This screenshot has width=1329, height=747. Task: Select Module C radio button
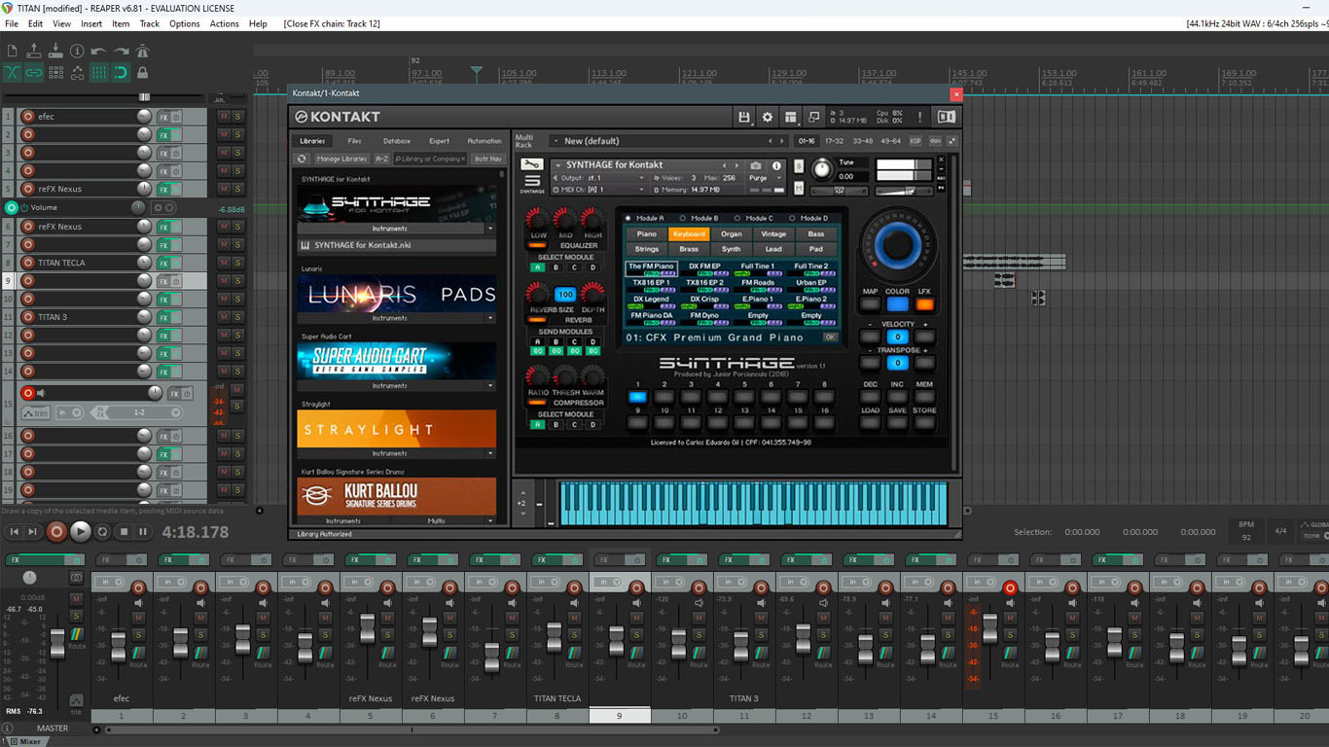pos(737,218)
